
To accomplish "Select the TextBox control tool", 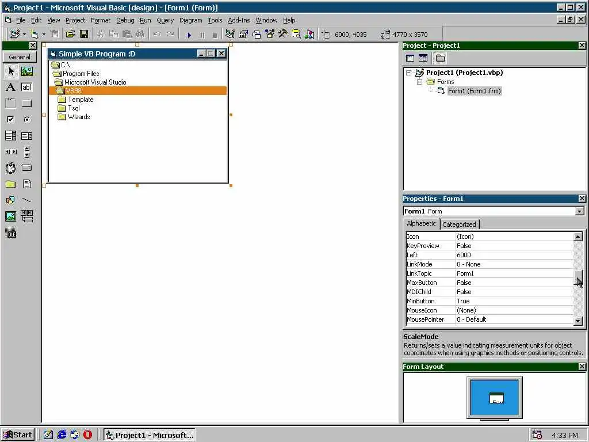I will click(26, 87).
